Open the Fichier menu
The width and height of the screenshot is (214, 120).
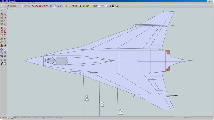click(2, 3)
